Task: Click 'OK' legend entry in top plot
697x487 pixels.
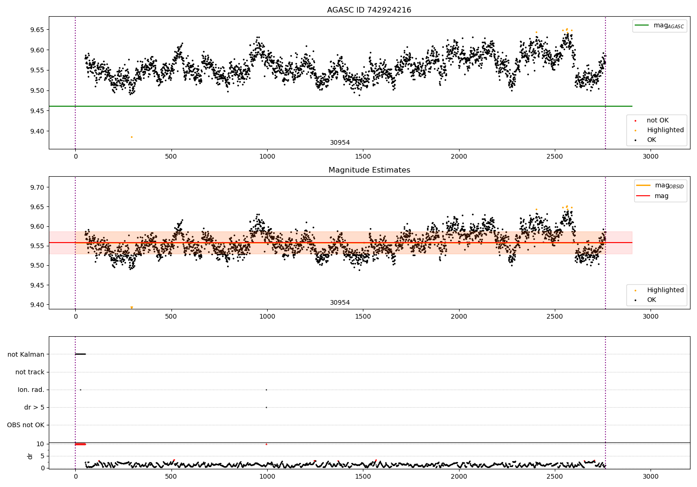Action: pos(646,140)
